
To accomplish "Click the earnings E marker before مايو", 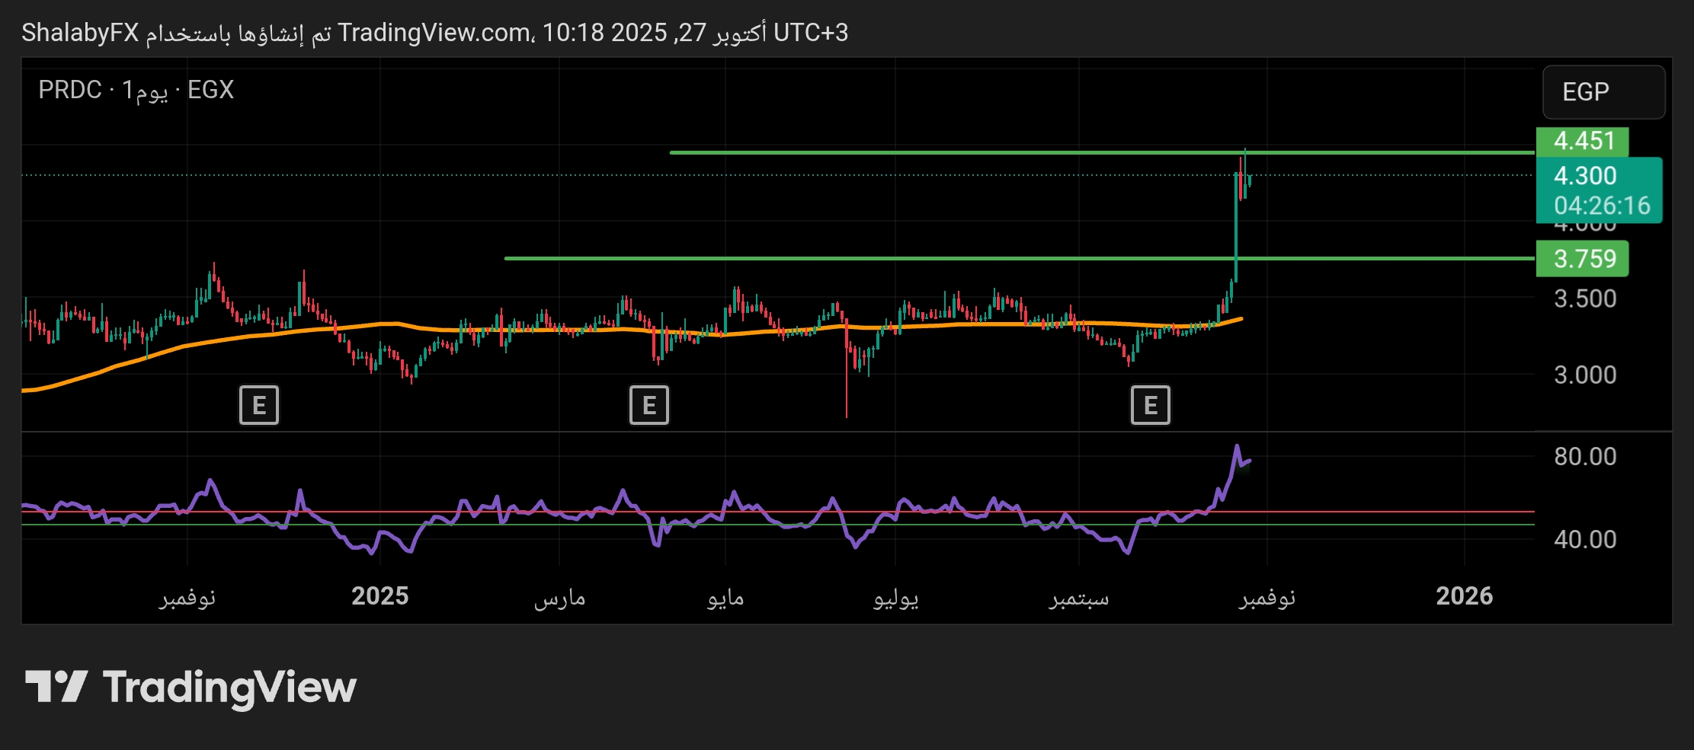I will click(x=648, y=405).
